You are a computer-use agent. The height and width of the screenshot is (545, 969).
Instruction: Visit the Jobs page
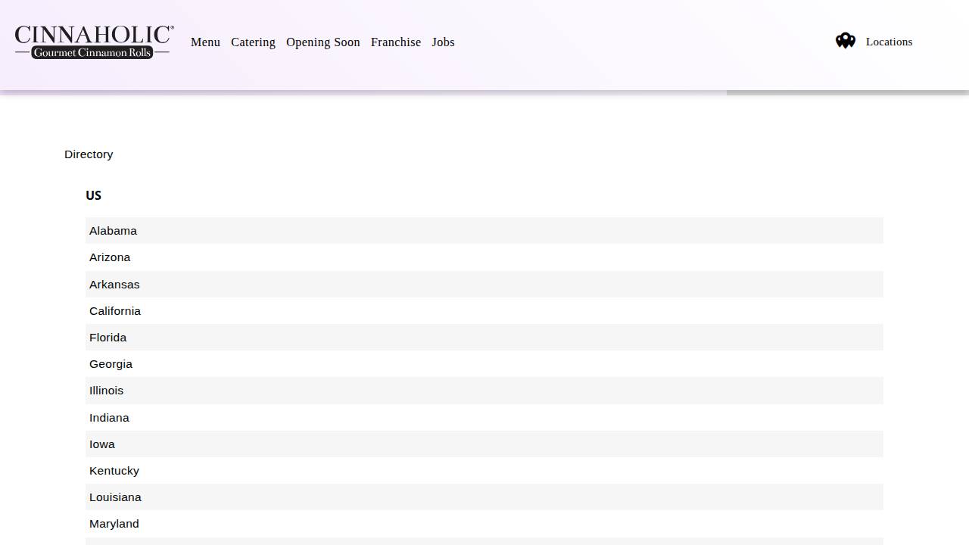click(443, 42)
